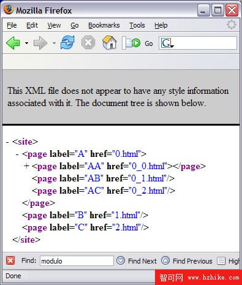Click the green Back arrow
Screen dimensions: 242x285
pos(13,43)
